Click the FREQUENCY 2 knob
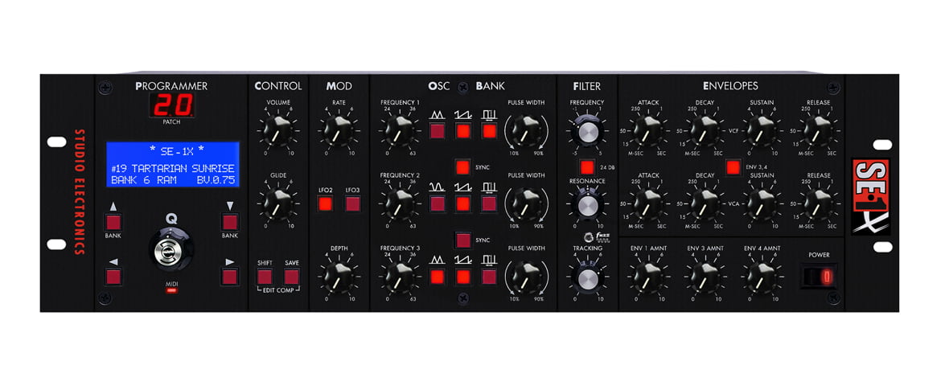The image size is (941, 386). 400,203
